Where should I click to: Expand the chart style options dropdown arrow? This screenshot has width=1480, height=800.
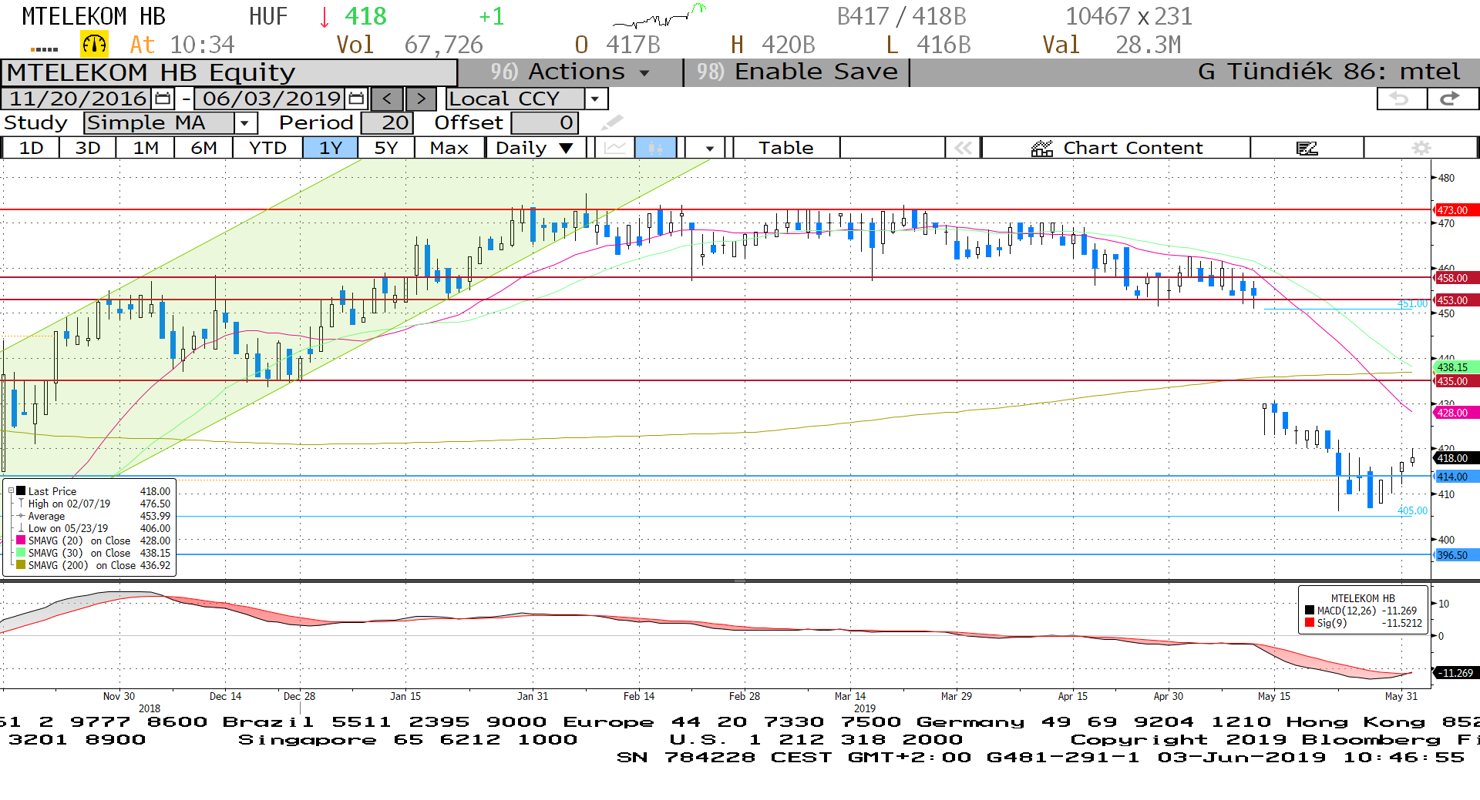click(709, 148)
